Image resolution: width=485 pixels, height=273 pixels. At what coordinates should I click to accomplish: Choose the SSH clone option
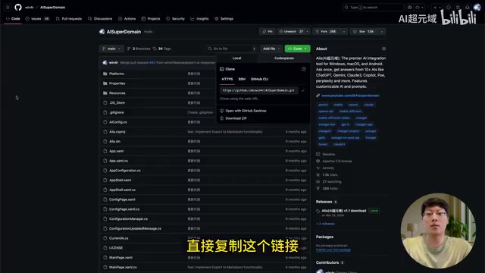(242, 79)
